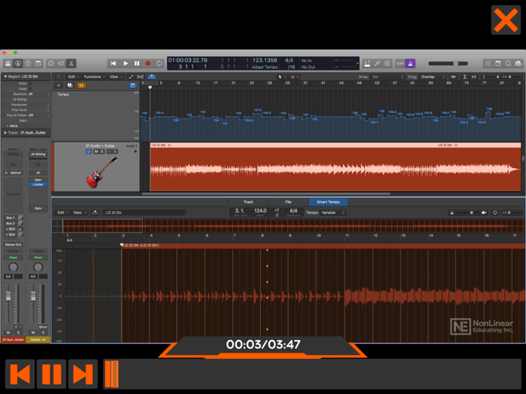Open the Tempo Variable dropdown
The height and width of the screenshot is (394, 526).
[333, 212]
